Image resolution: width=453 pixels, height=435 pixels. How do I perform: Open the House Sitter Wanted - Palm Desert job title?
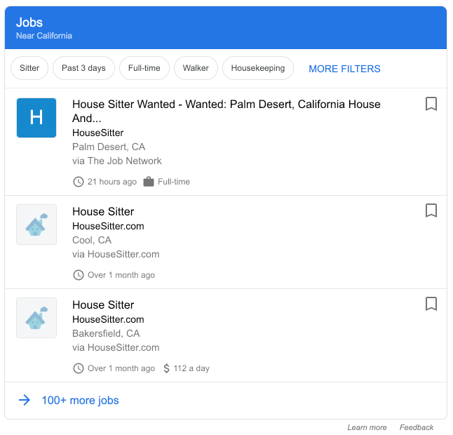click(x=226, y=111)
